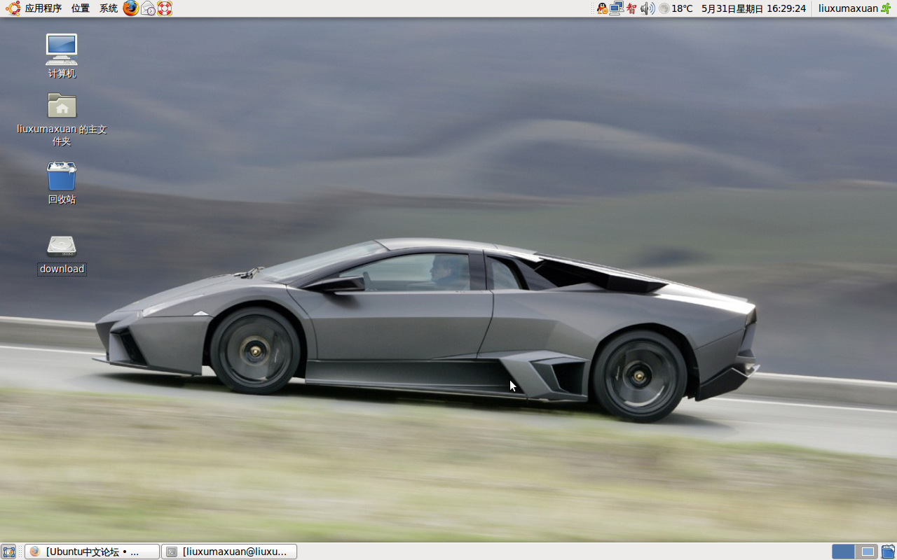Click the red 智 input method icon
Viewport: 897px width, 560px height.
[x=632, y=8]
